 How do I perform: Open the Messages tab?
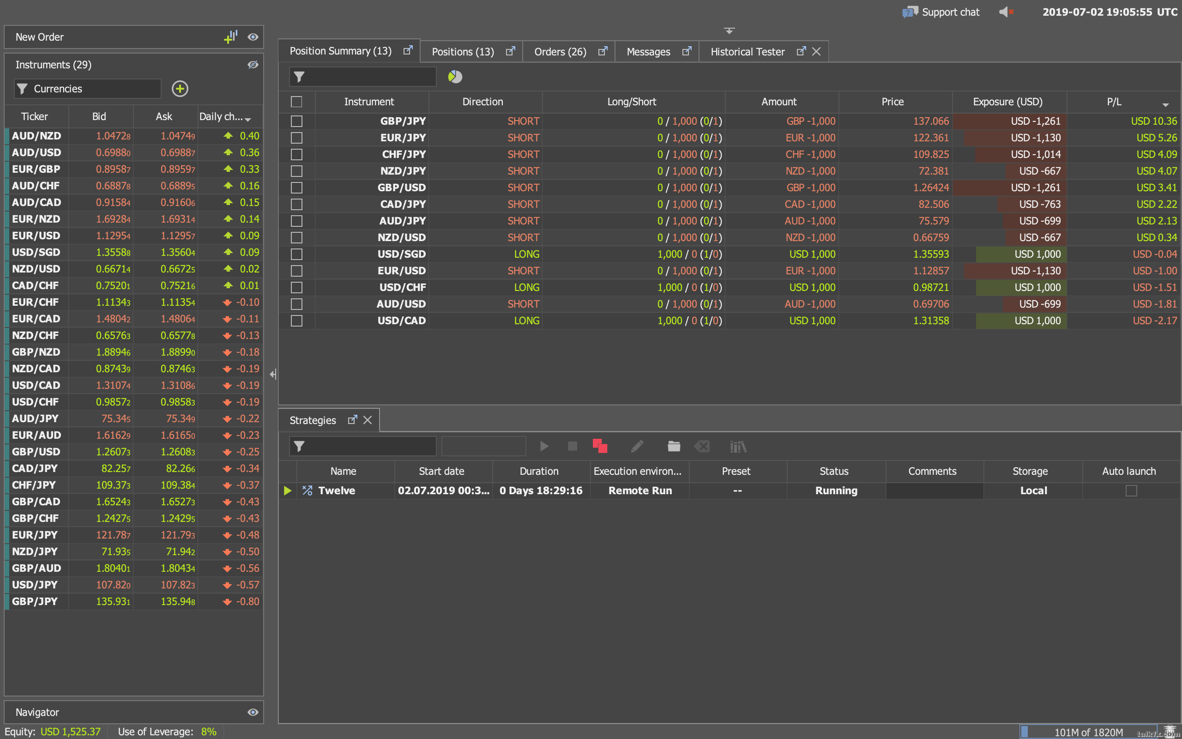(x=648, y=52)
